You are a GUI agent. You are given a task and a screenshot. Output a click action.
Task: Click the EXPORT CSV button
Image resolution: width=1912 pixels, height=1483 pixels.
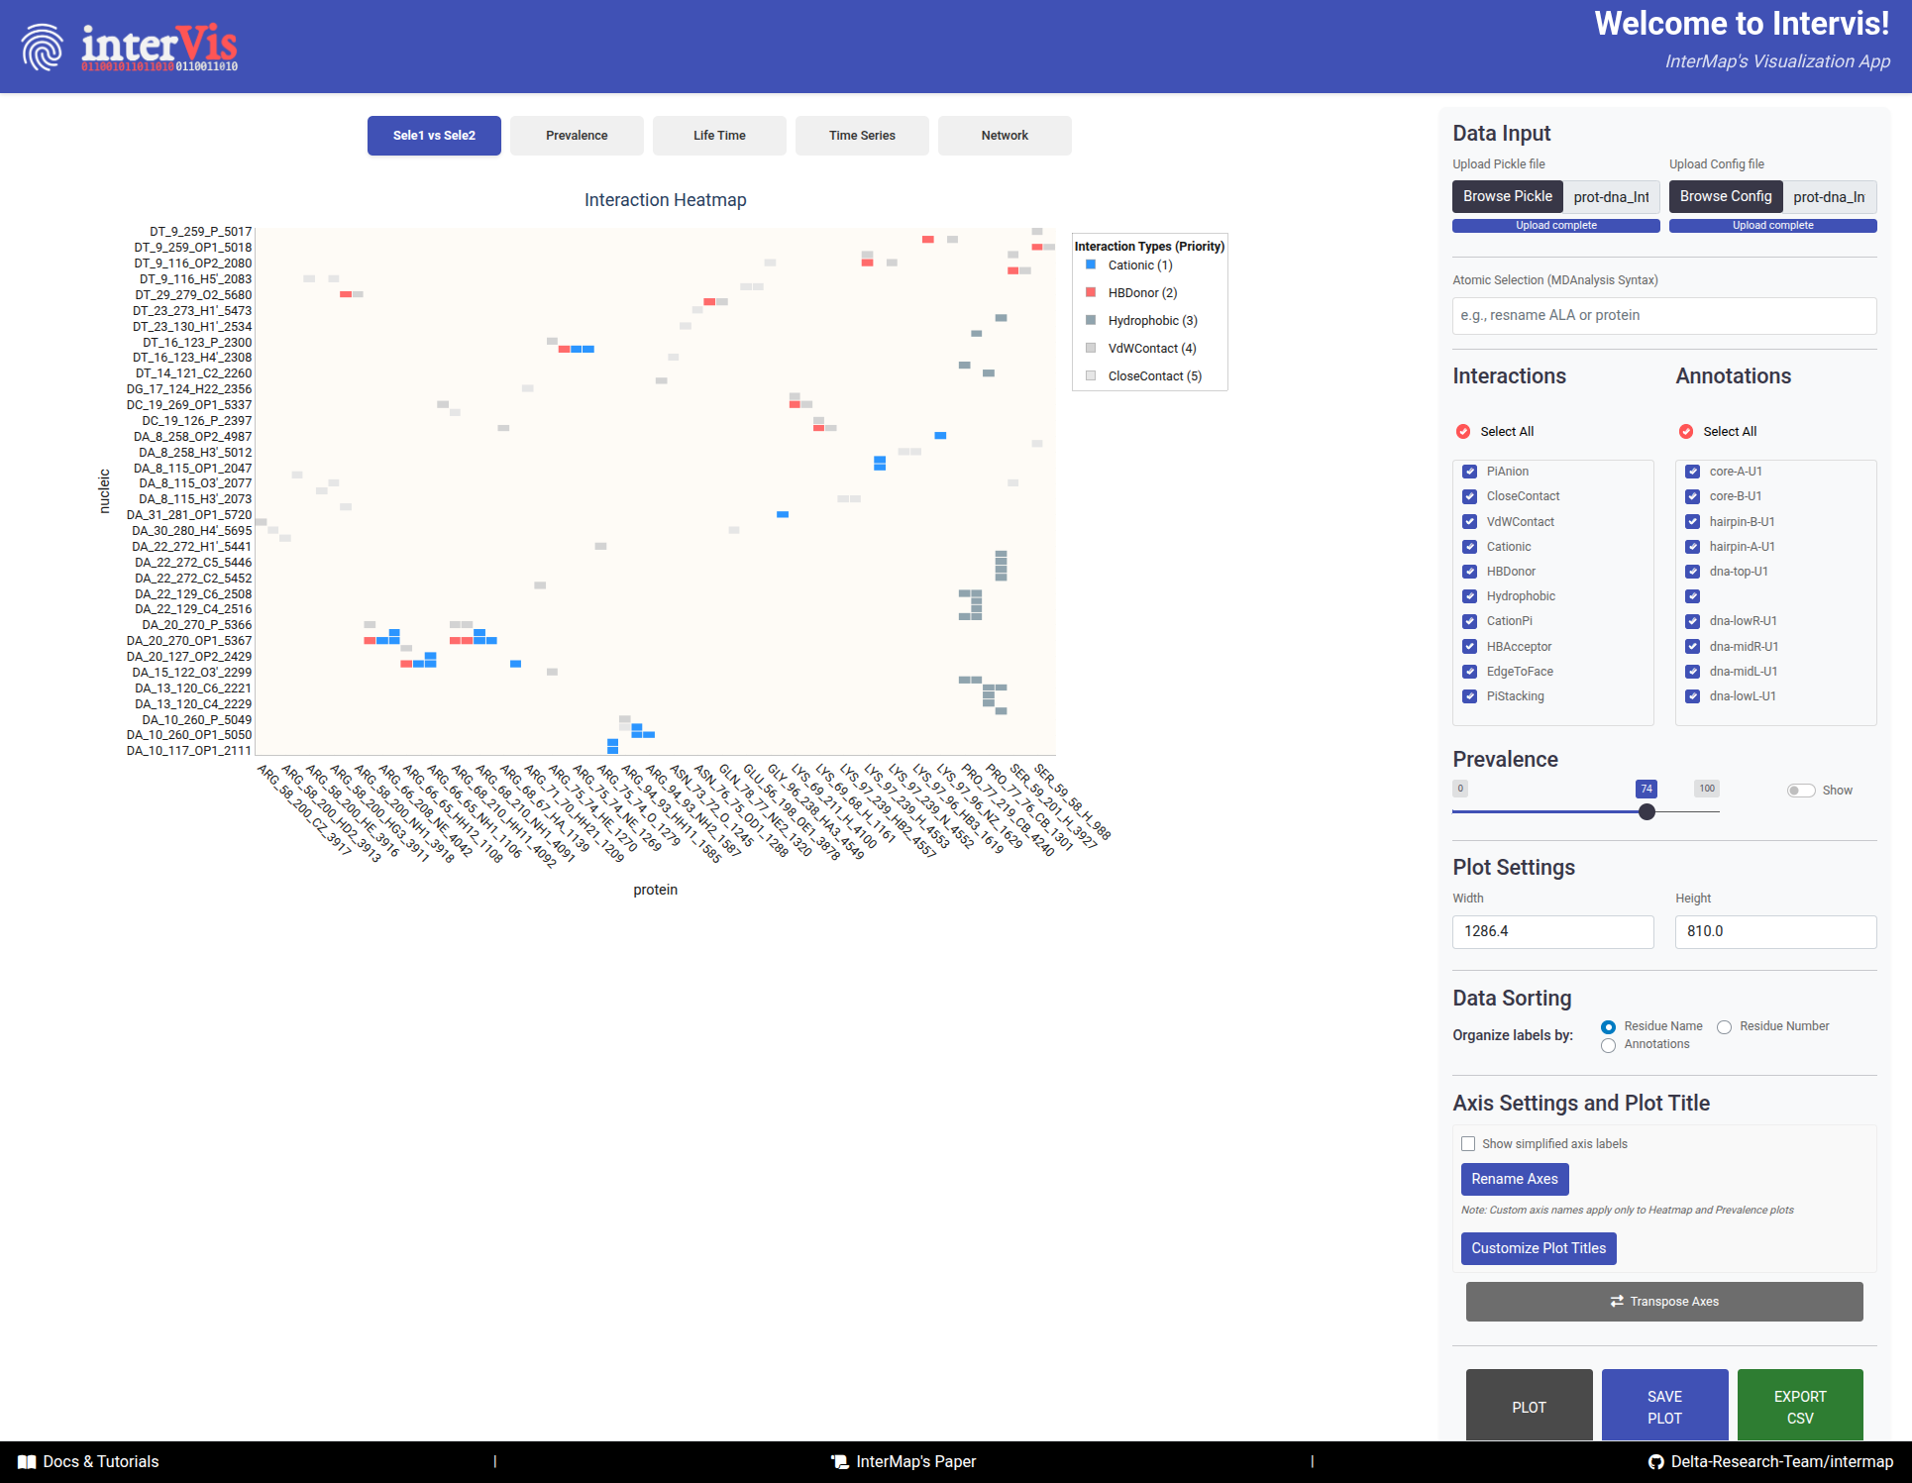point(1799,1407)
